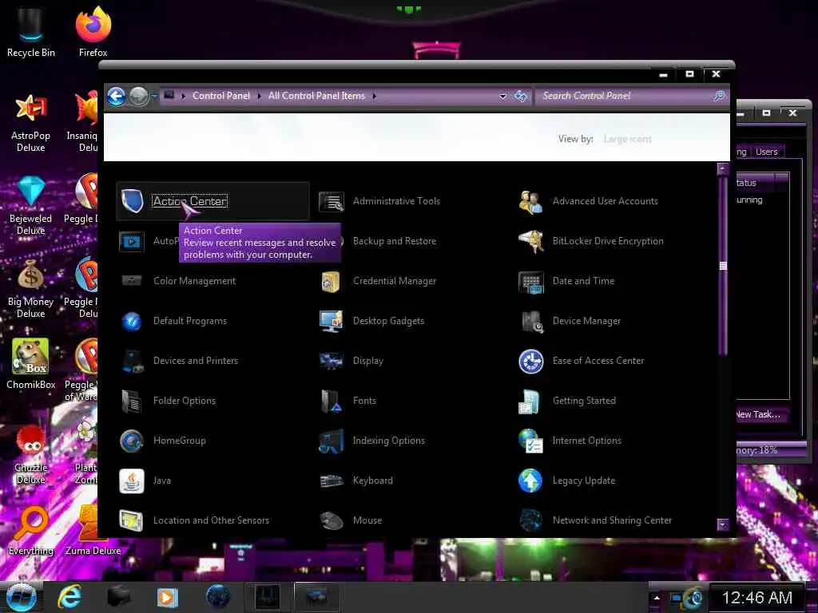Open the Internet Options icon

[531, 441]
